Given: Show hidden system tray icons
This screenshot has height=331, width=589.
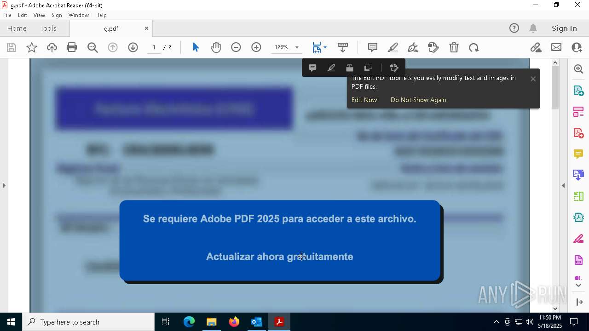Looking at the screenshot, I should pyautogui.click(x=496, y=322).
